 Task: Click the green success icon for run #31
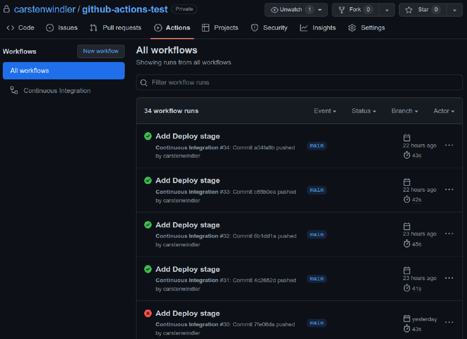148,269
